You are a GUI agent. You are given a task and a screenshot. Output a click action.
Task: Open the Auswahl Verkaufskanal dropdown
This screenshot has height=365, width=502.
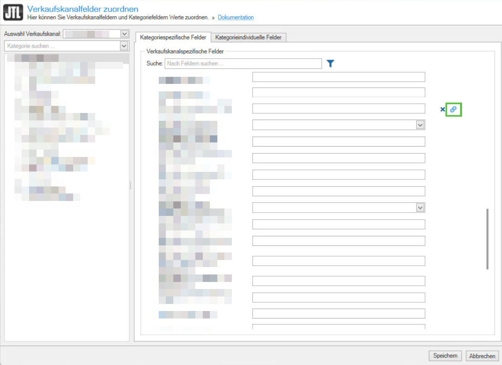point(124,34)
